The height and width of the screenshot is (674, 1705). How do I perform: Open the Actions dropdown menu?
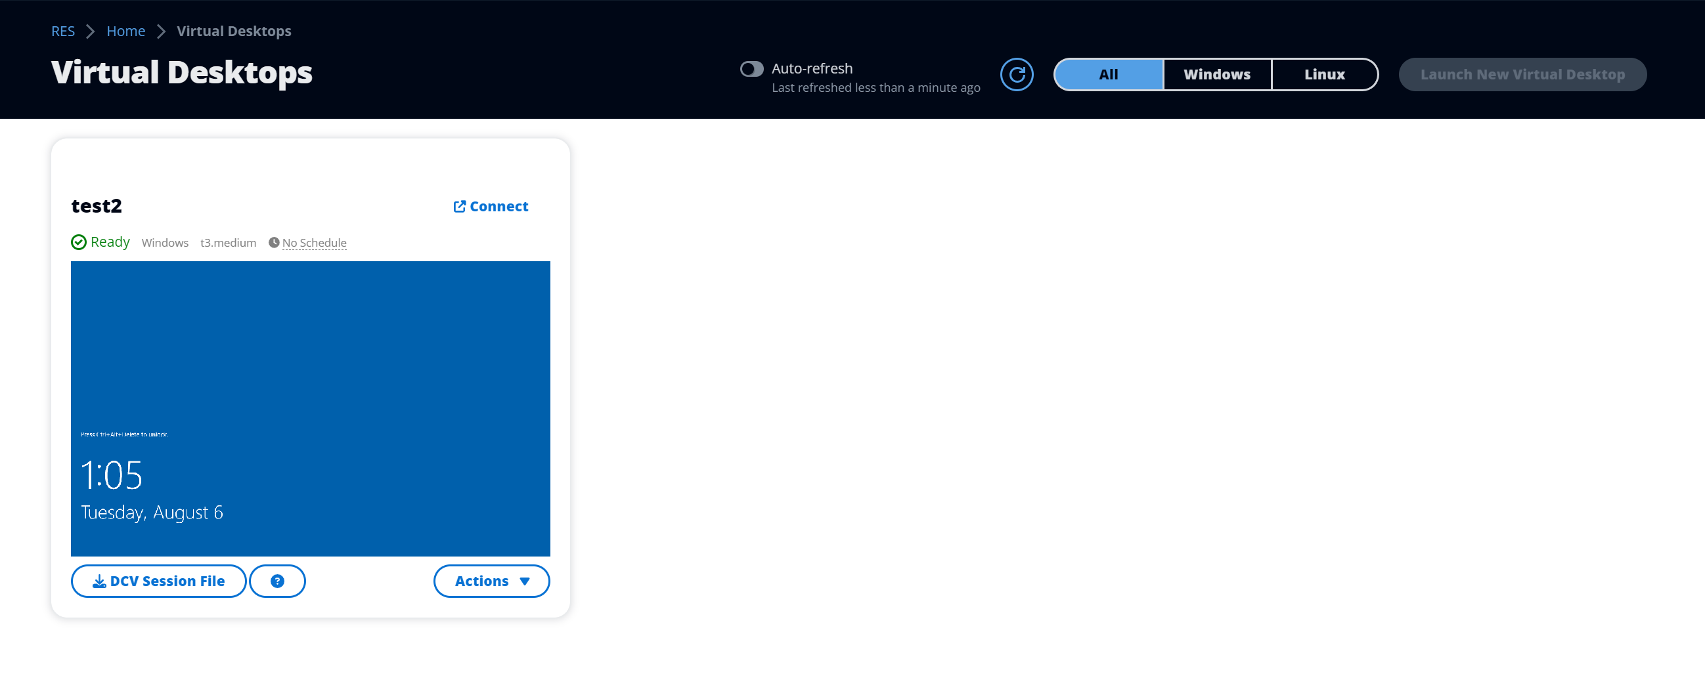tap(491, 581)
